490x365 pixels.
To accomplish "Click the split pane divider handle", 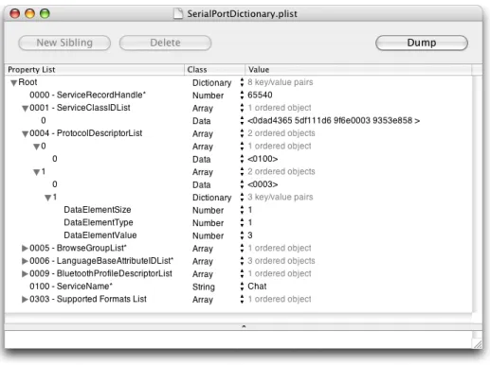I will [x=244, y=326].
